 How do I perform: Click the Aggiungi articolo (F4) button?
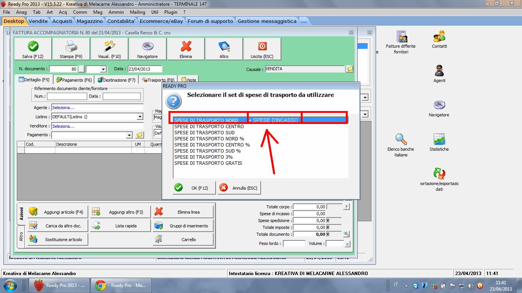click(x=58, y=212)
